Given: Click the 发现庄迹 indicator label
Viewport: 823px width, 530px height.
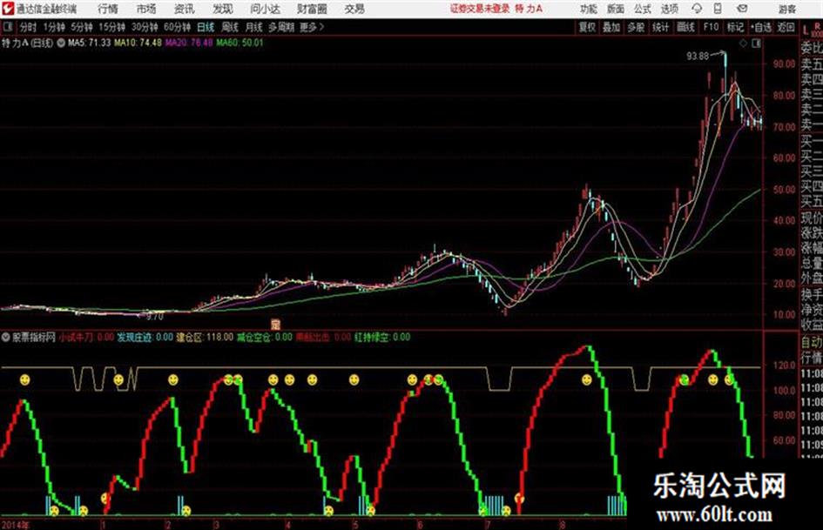Looking at the screenshot, I should pyautogui.click(x=145, y=337).
